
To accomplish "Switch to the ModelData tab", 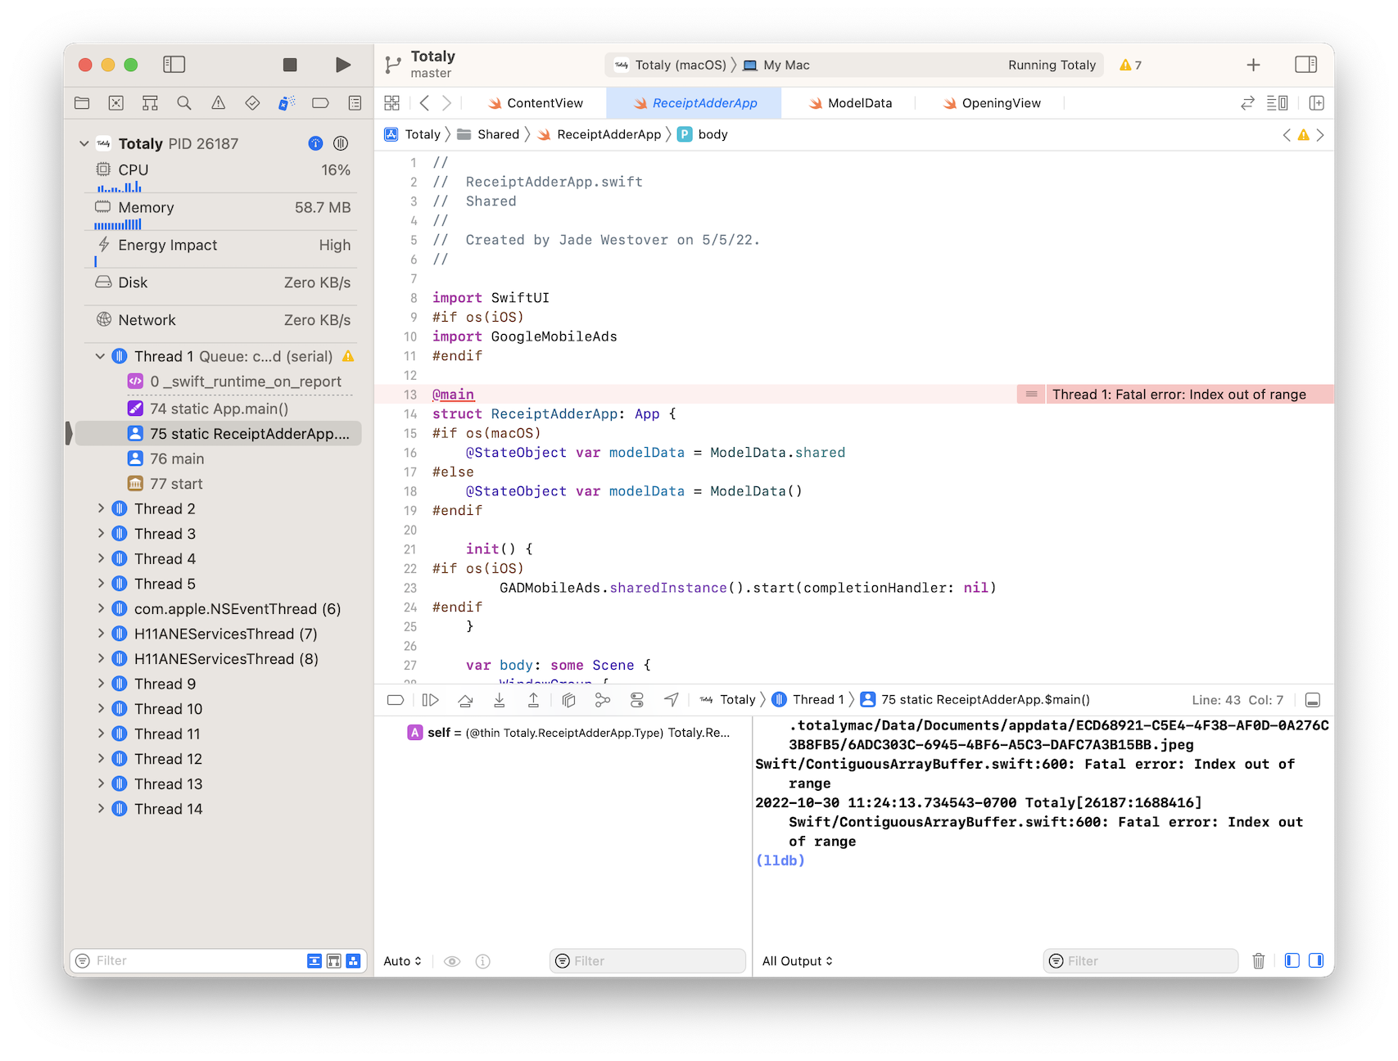I will (850, 103).
